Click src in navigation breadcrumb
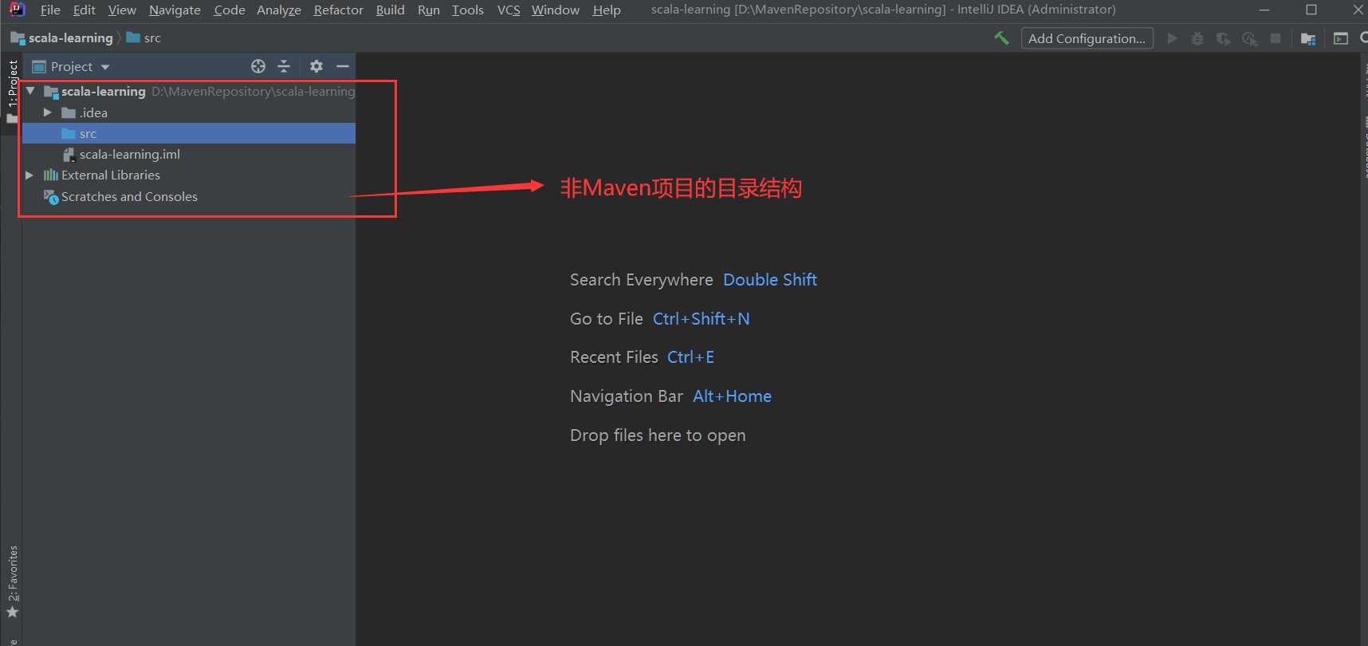The height and width of the screenshot is (646, 1368). coord(152,37)
